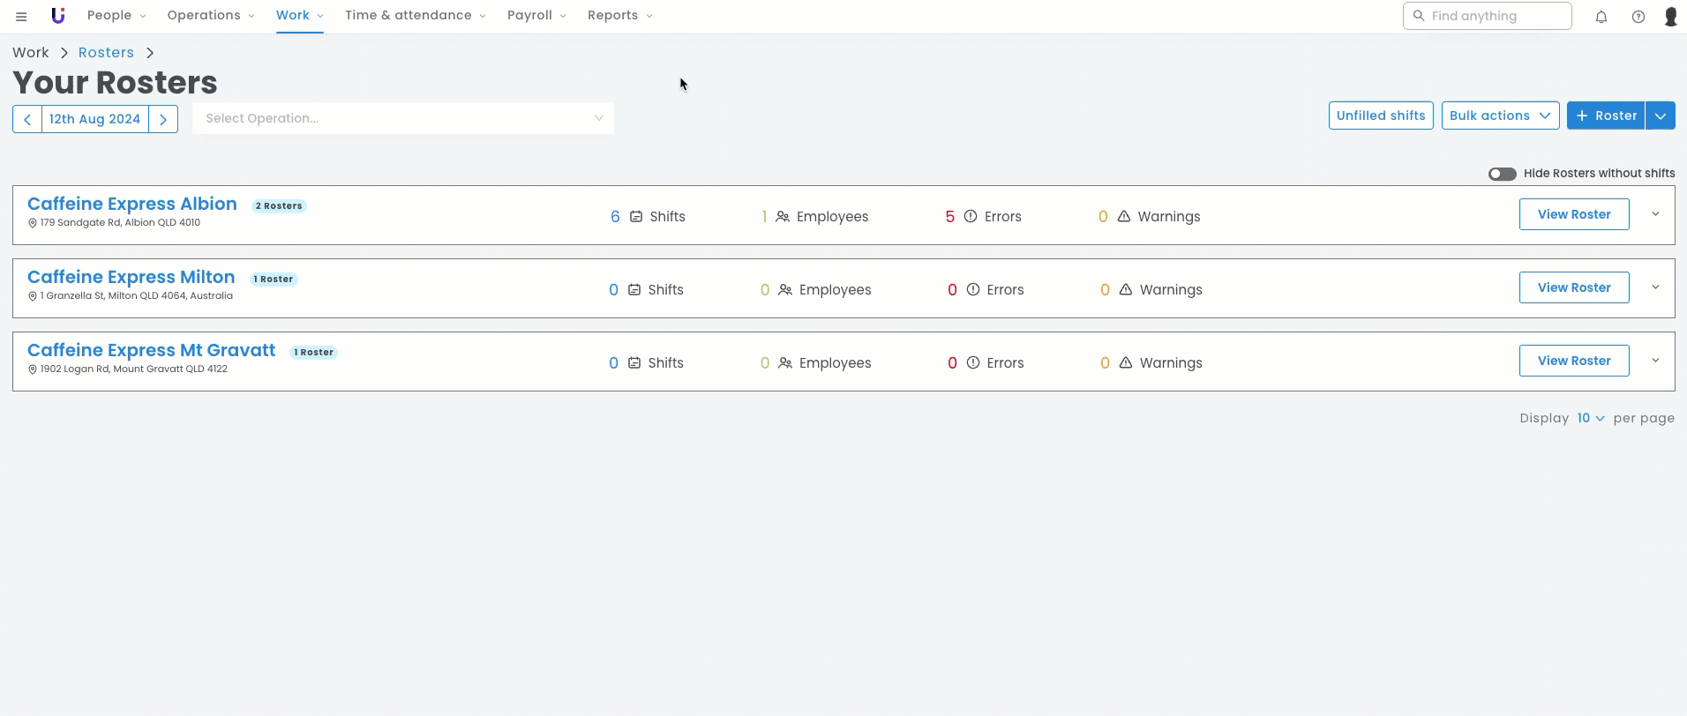This screenshot has width=1687, height=716.
Task: Open the Payroll menu
Action: point(536,16)
